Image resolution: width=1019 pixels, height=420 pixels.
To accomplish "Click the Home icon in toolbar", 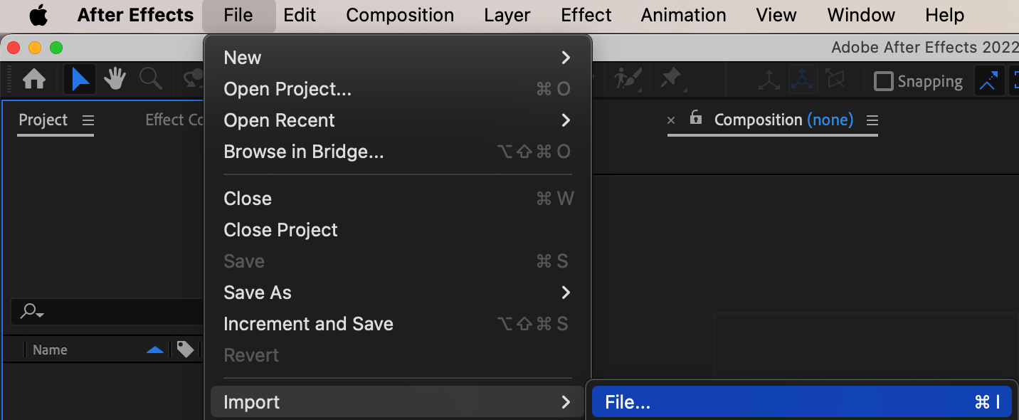I will [x=34, y=80].
